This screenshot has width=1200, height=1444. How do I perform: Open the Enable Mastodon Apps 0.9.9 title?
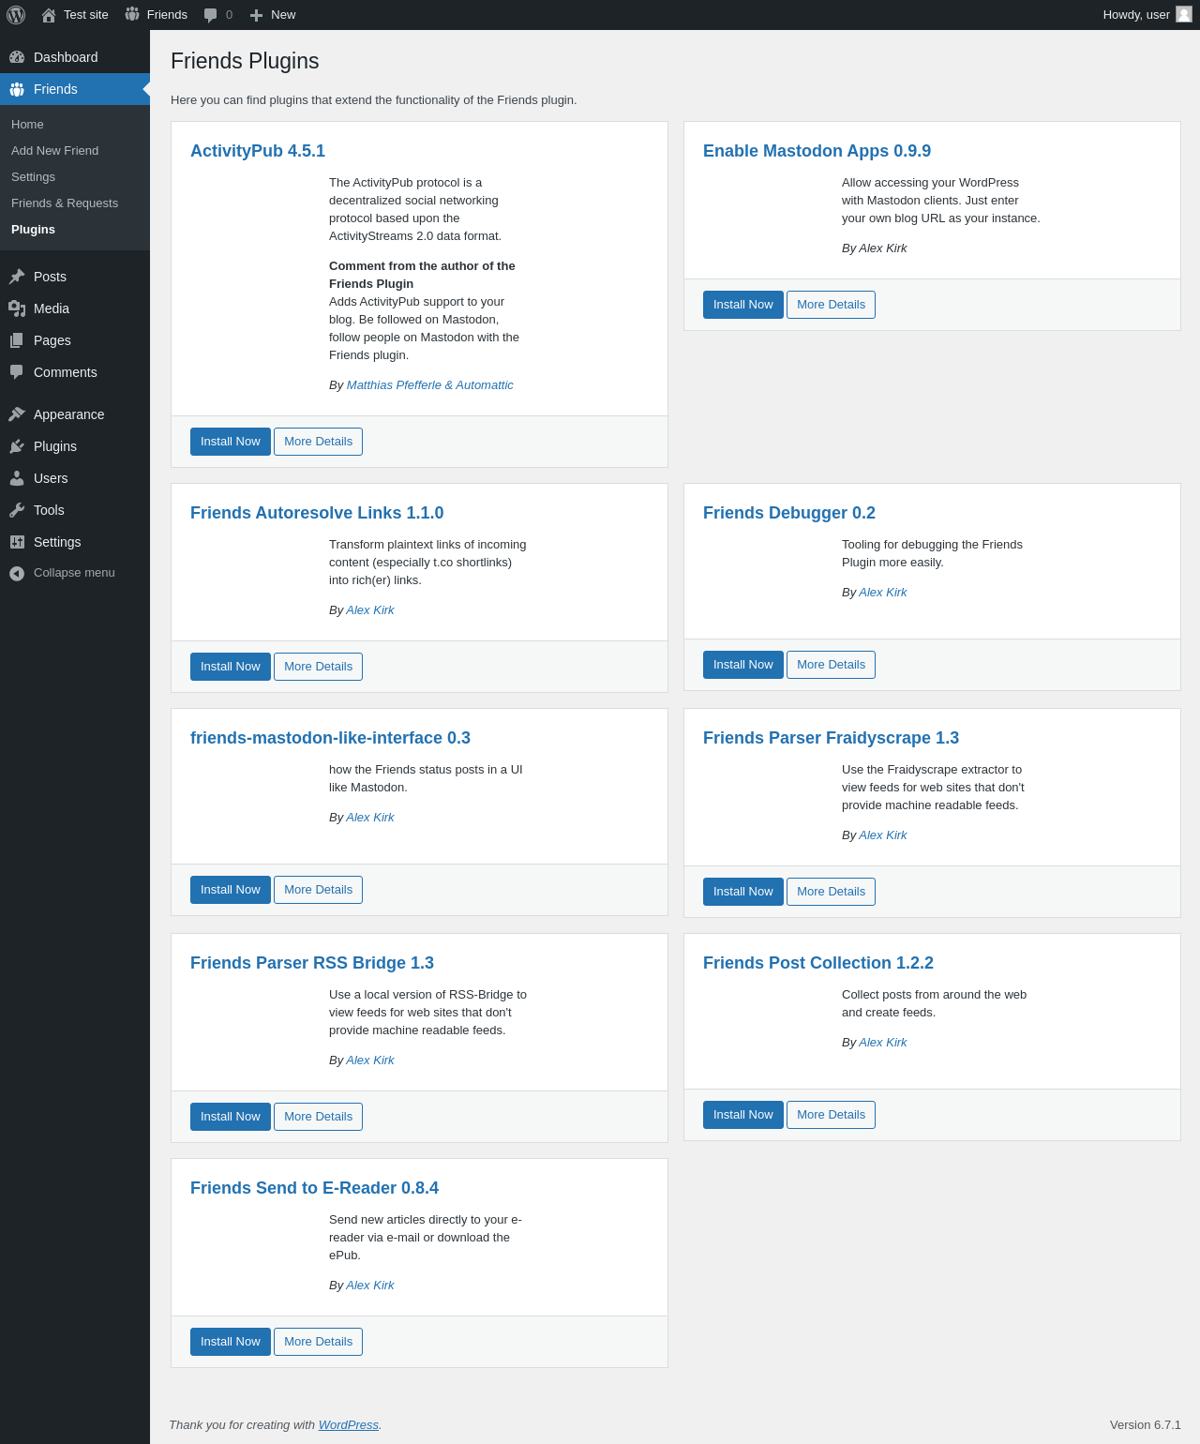coord(817,151)
